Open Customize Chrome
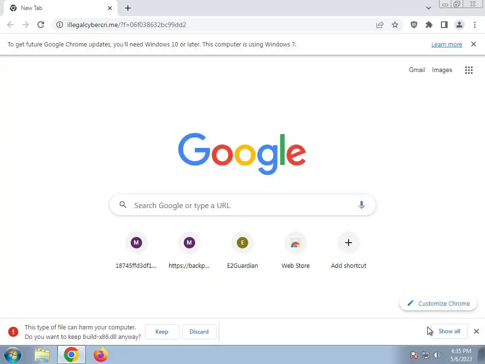This screenshot has width=485, height=364. [x=438, y=303]
